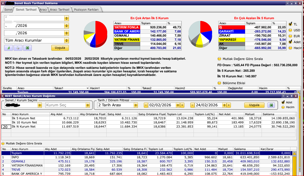Select the YATIRIM FİNANSMAN row

click(x=147, y=165)
